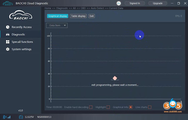Click the FPS: 0 indicator
Image resolution: width=188 pixels, height=120 pixels.
(179, 16)
